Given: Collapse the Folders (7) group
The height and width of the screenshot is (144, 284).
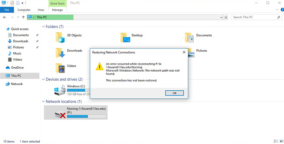Looking at the screenshot, I should pyautogui.click(x=43, y=27).
